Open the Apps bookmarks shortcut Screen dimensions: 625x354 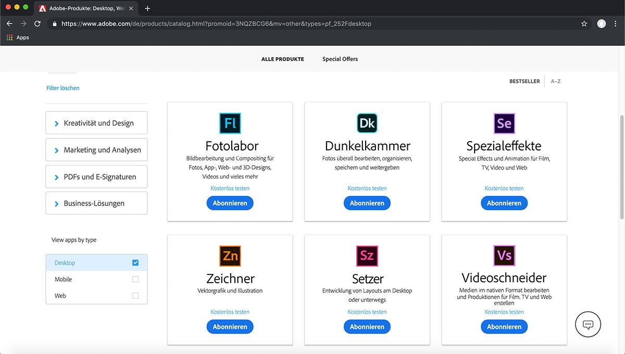(18, 37)
